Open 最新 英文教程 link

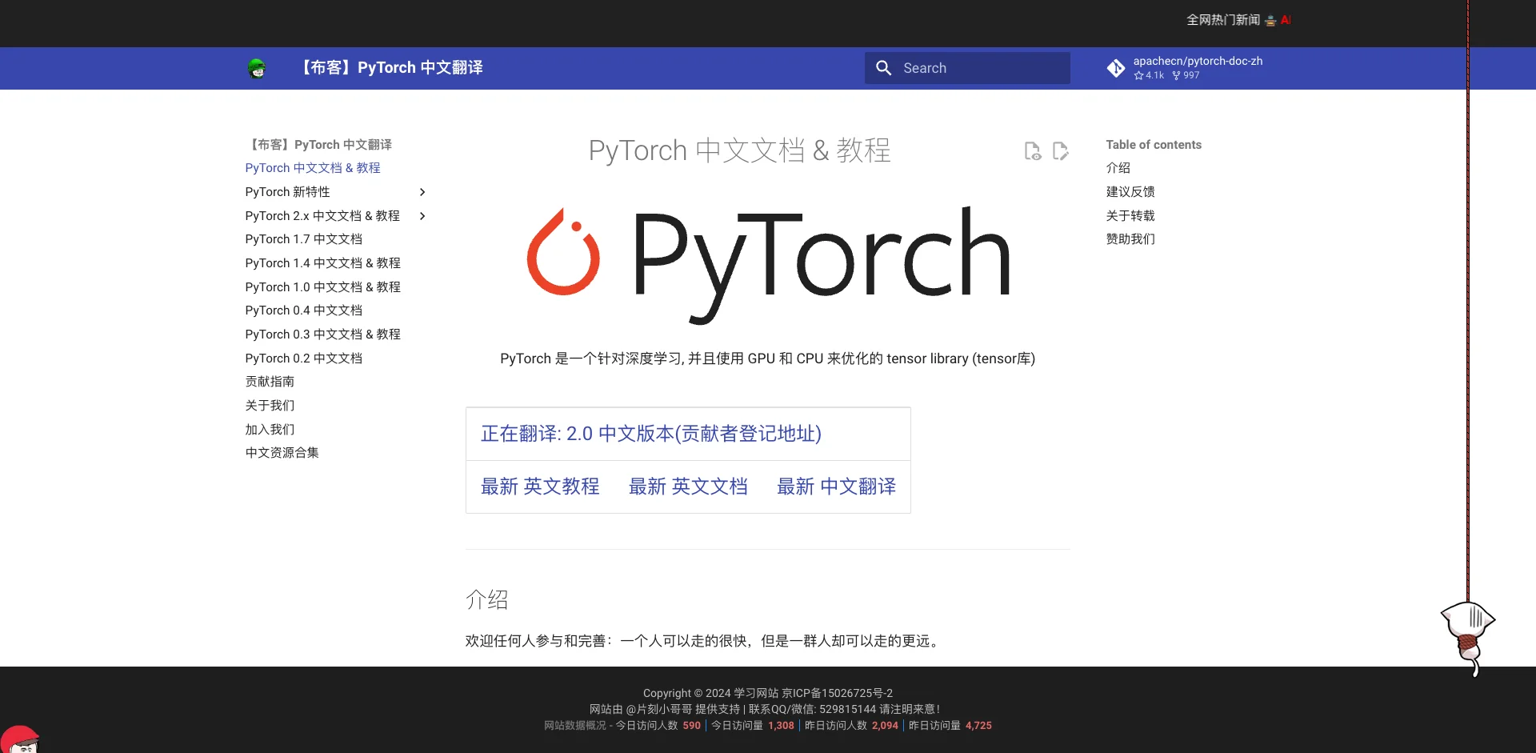point(540,487)
